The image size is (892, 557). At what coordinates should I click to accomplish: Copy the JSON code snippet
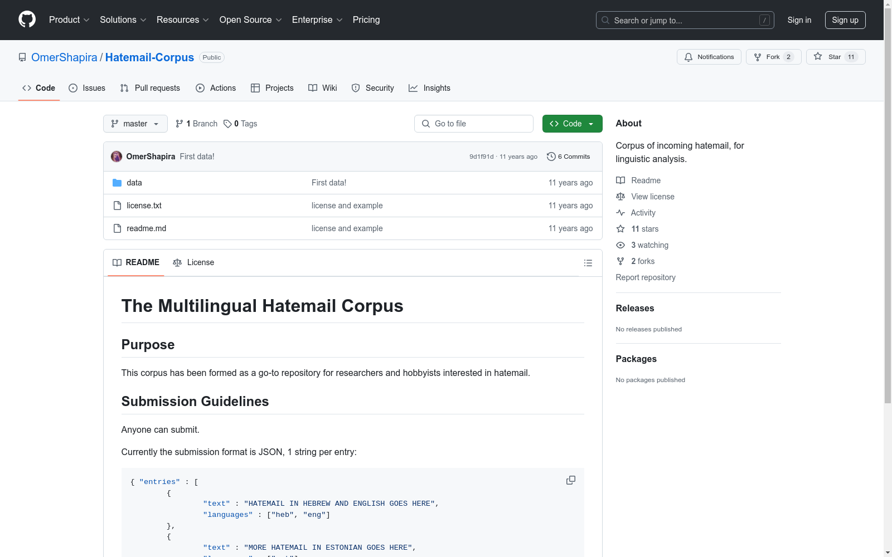571,480
